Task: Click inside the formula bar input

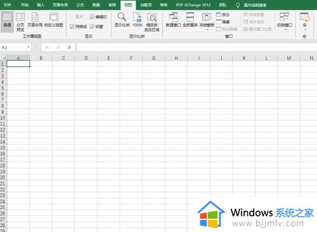Action: tap(197, 47)
